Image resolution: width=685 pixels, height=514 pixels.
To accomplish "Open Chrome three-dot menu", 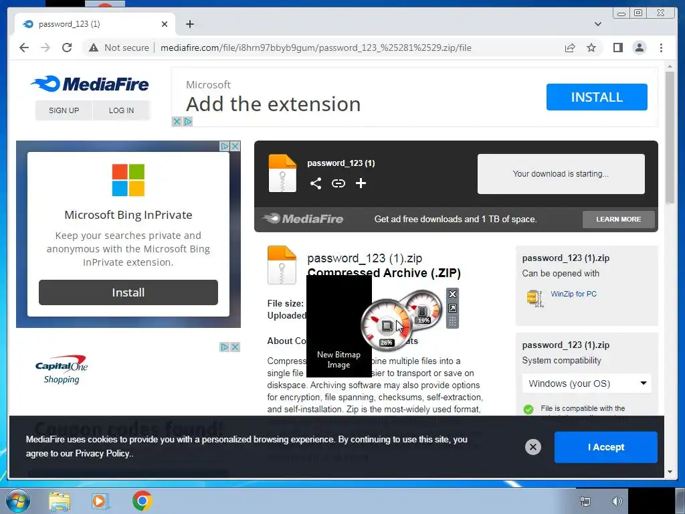I will tap(661, 48).
